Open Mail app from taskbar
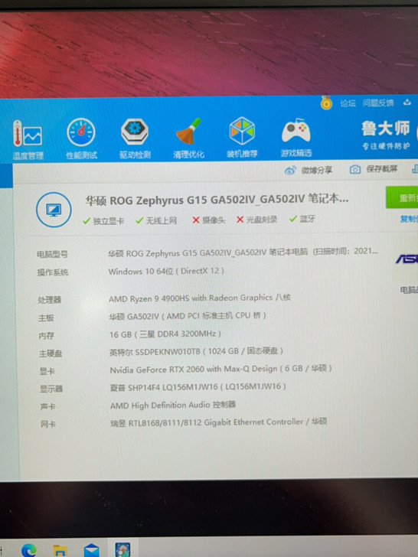This screenshot has height=557, width=418. pos(91,551)
